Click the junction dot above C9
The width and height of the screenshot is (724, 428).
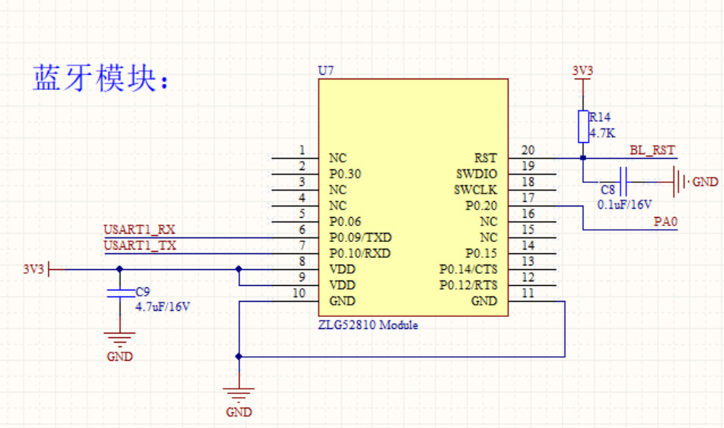(120, 268)
